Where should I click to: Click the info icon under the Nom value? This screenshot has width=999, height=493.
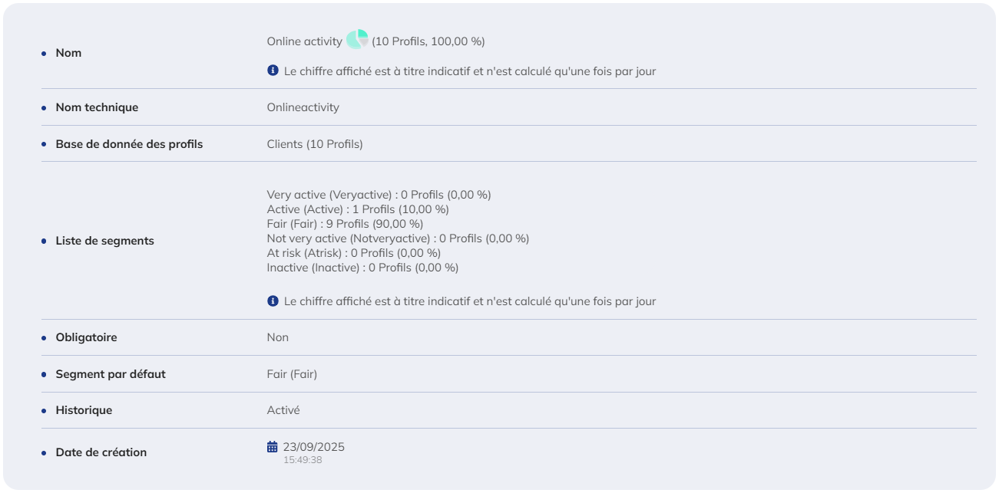click(x=273, y=71)
